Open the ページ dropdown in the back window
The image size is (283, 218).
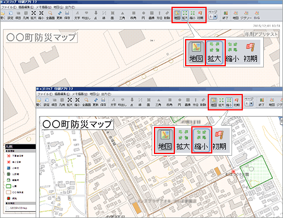pyautogui.click(x=213, y=17)
